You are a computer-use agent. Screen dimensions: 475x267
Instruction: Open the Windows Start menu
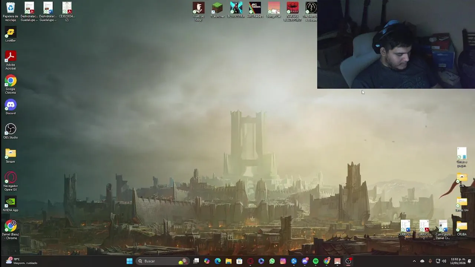[130, 261]
